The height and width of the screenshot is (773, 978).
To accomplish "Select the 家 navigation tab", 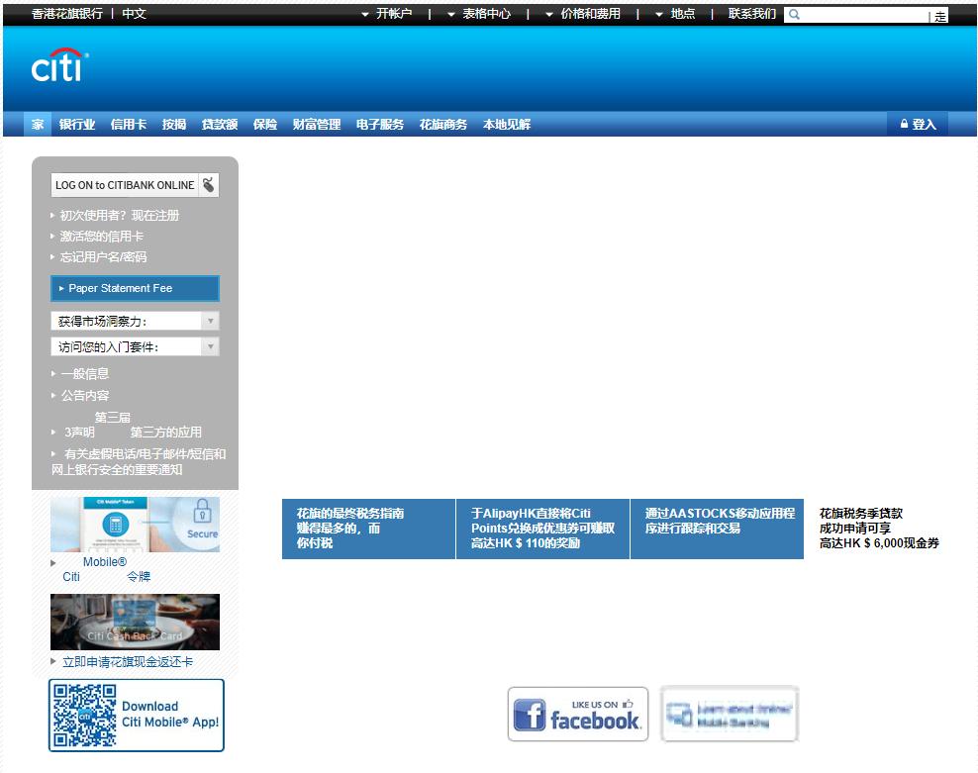I will click(x=38, y=124).
